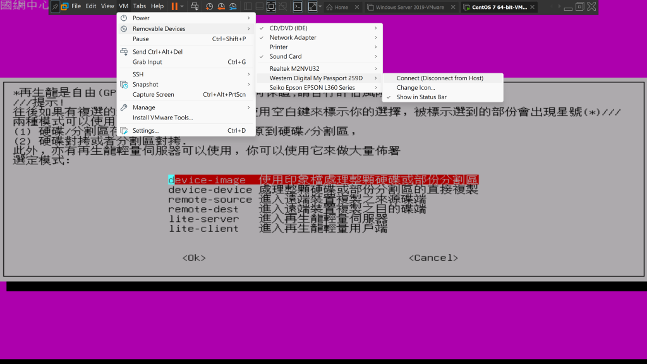Image resolution: width=647 pixels, height=364 pixels.
Task: Switch to the Windows Server 2019 tab
Action: 409,8
